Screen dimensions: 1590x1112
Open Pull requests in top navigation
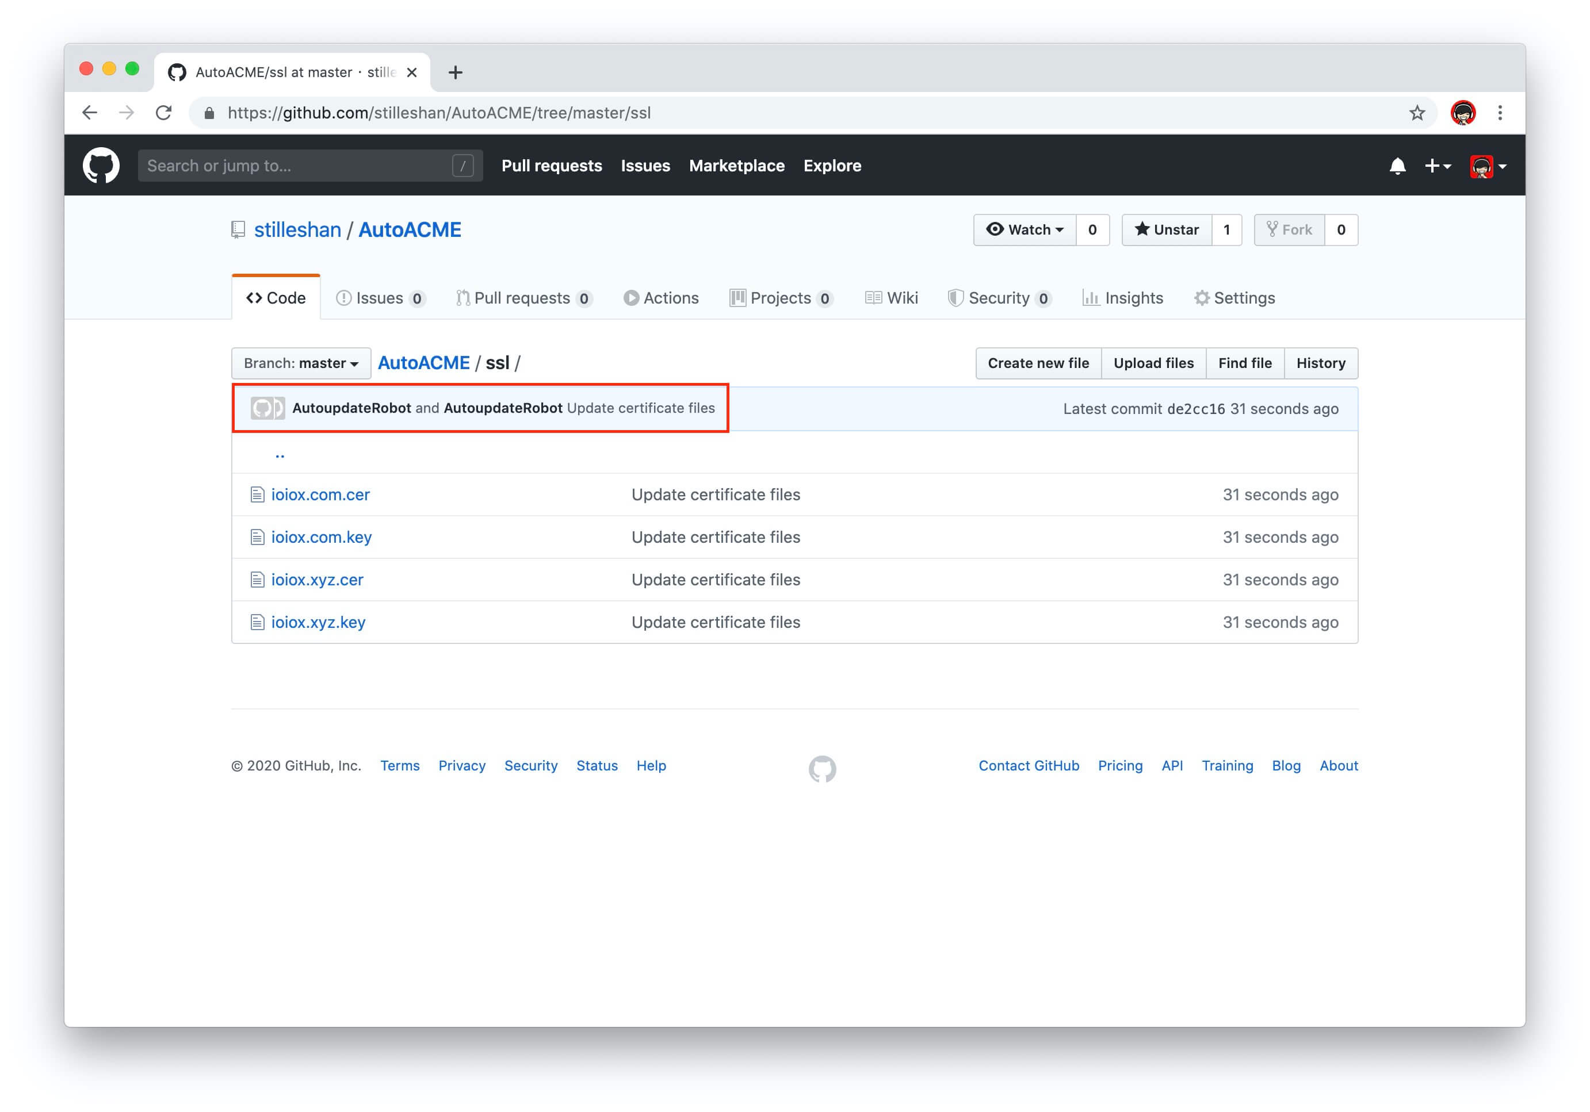coord(551,166)
